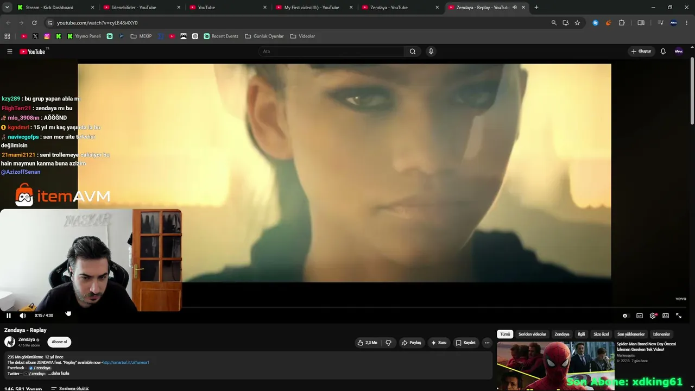Save video using Kaydet button

(x=466, y=343)
